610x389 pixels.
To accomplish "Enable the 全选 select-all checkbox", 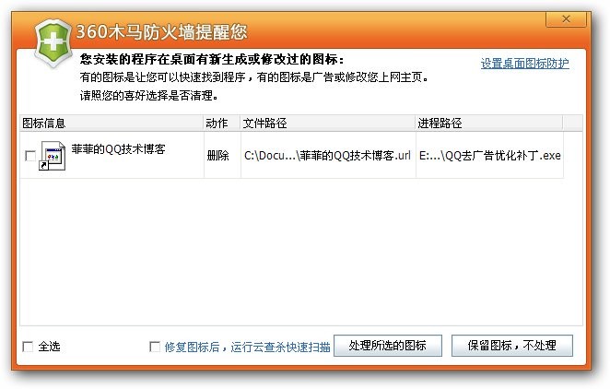I will tap(28, 347).
